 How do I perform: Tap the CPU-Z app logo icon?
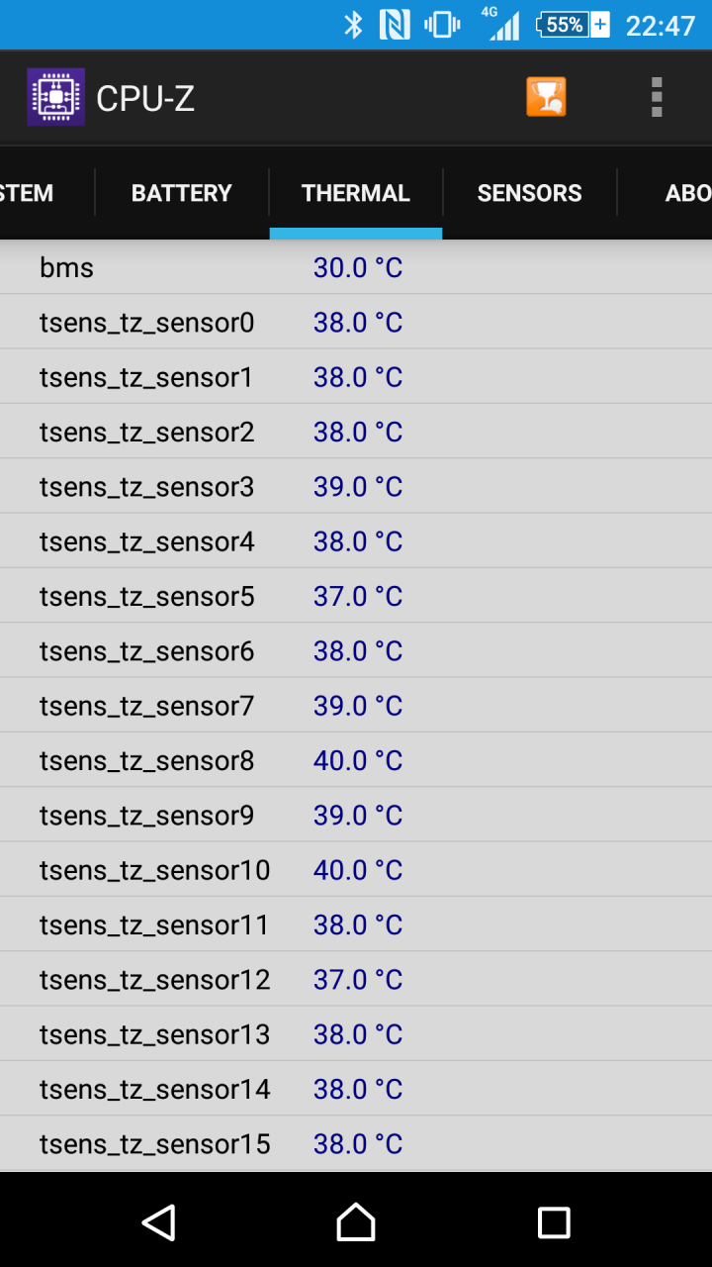[x=55, y=97]
